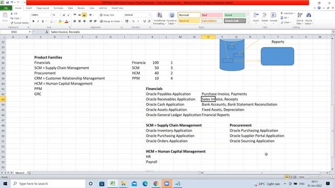This screenshot has height=188, width=335.
Task: Click the Windows search box
Action: point(48,183)
